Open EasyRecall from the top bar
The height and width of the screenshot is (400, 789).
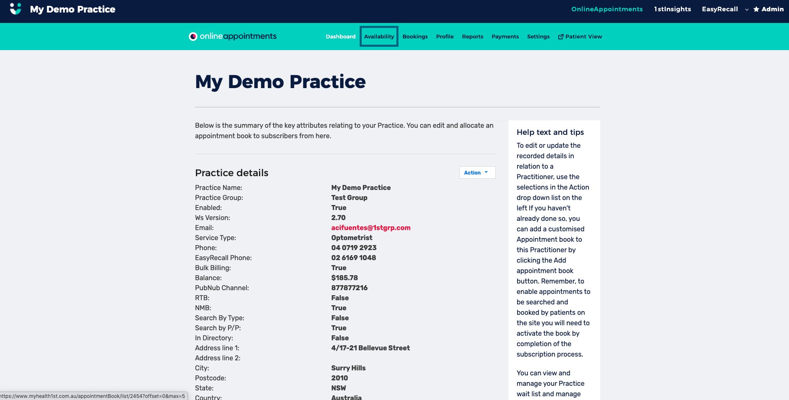[720, 9]
